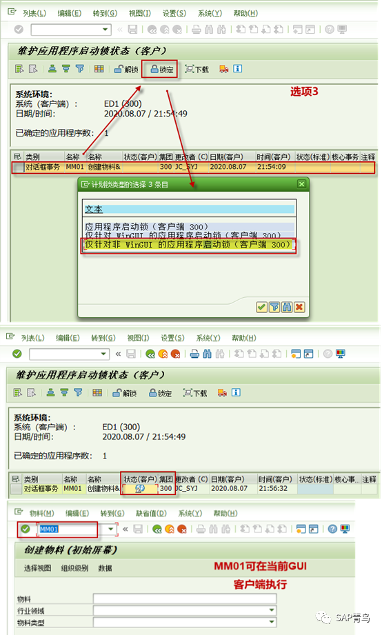Open the 列表(L) menu in the top window

coord(34,13)
